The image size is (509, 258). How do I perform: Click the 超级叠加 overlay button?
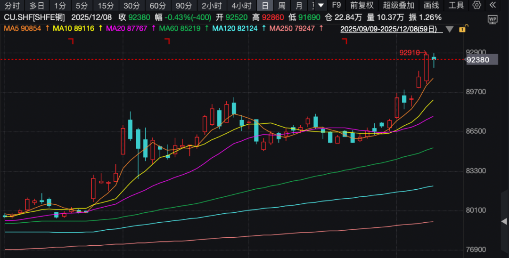[399, 6]
